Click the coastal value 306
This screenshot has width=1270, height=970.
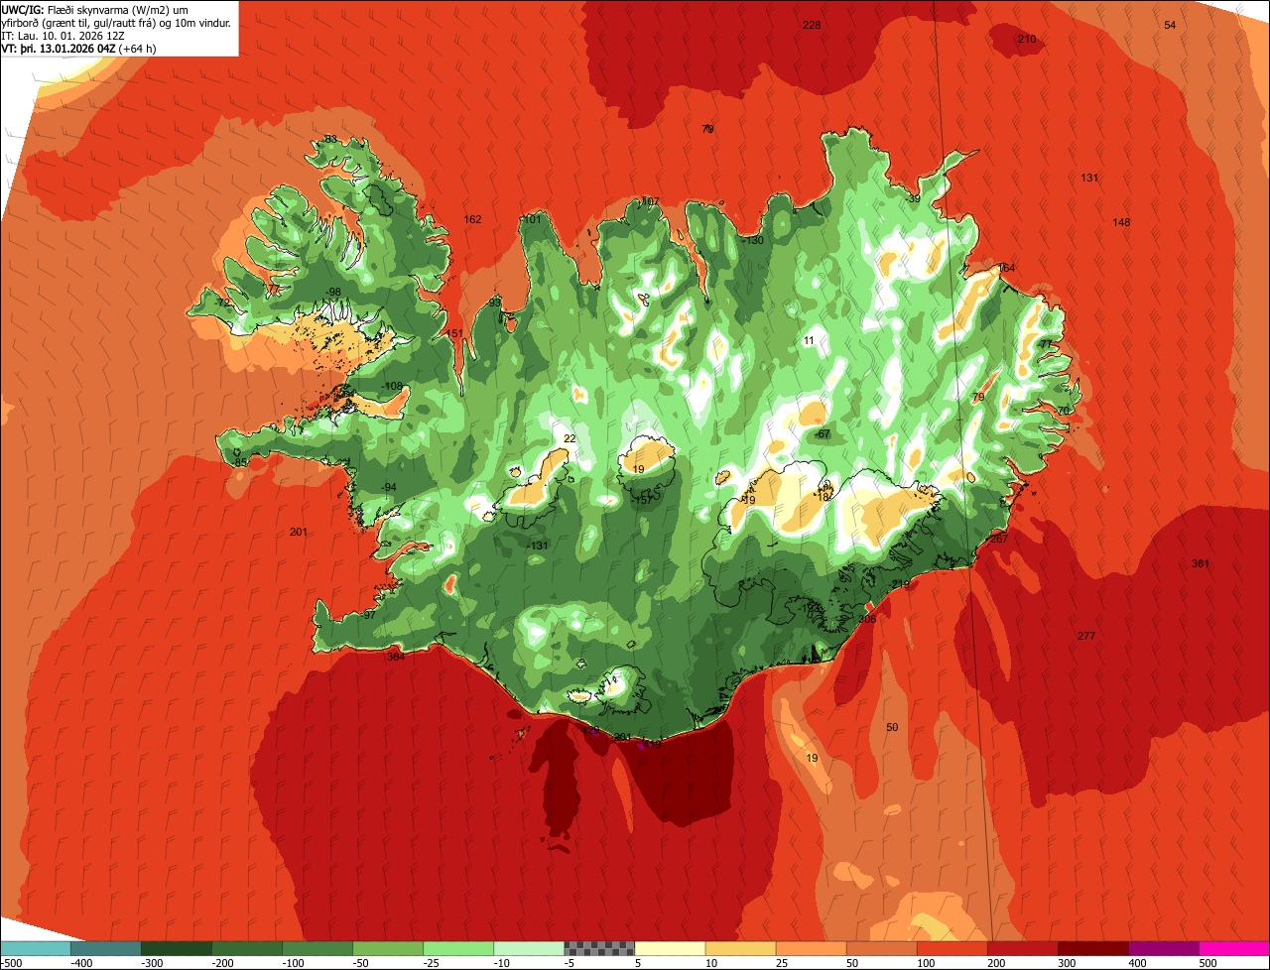click(867, 619)
